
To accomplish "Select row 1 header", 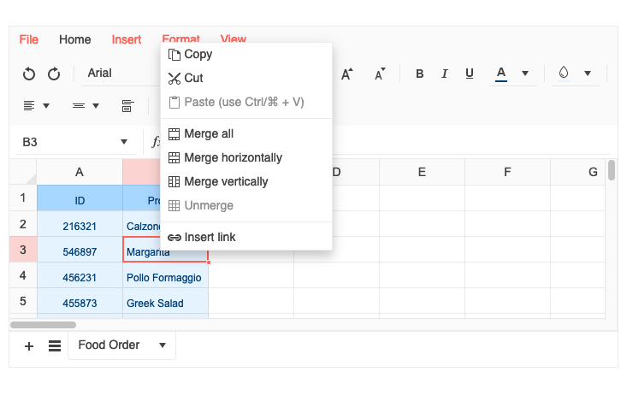I will (x=23, y=198).
